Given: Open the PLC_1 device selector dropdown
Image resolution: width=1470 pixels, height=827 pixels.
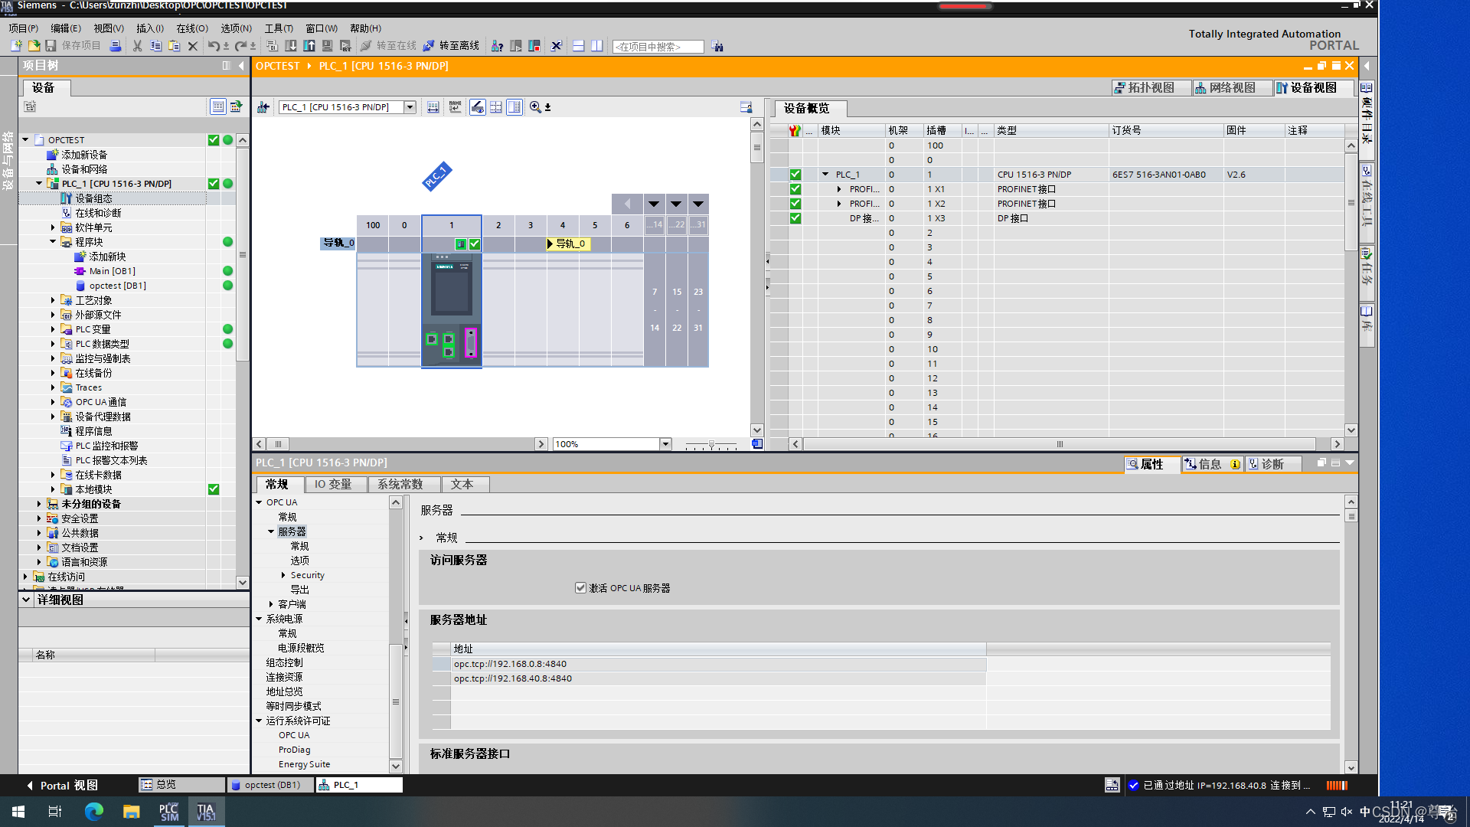Looking at the screenshot, I should coord(410,107).
